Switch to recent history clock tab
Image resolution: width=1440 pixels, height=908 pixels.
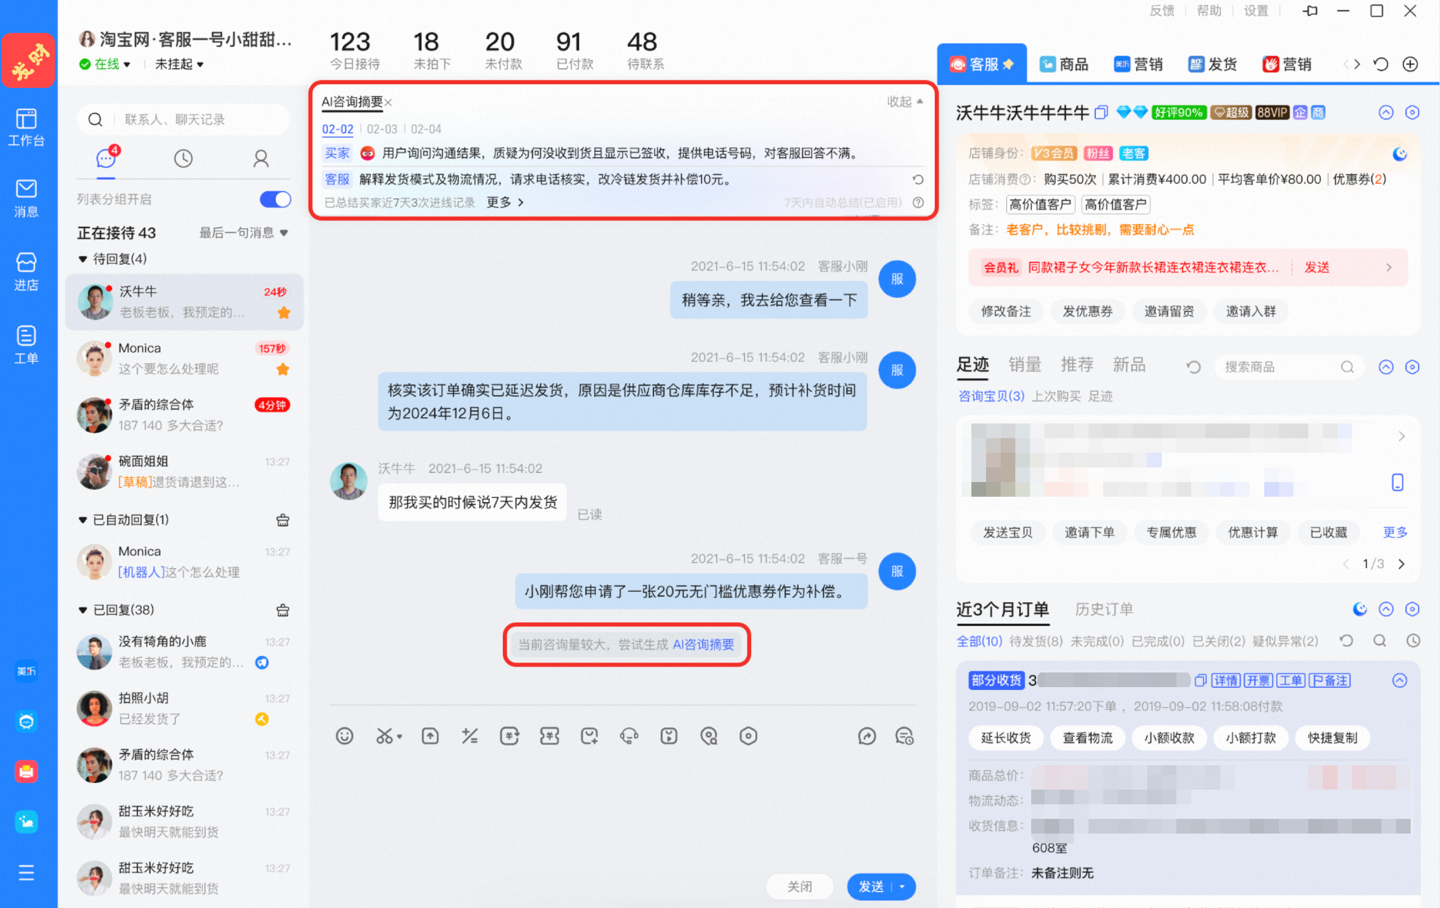183,159
